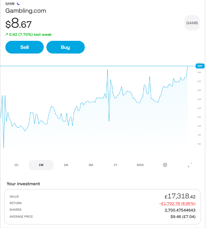Click the 8.67 price marker on chart
This screenshot has width=206, height=228.
point(200,66)
